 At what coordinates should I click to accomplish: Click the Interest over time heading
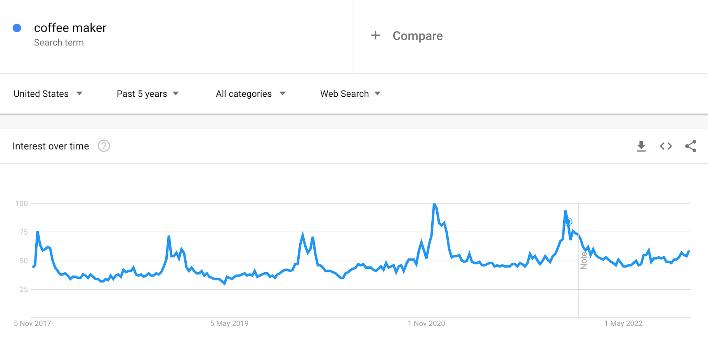coord(51,146)
